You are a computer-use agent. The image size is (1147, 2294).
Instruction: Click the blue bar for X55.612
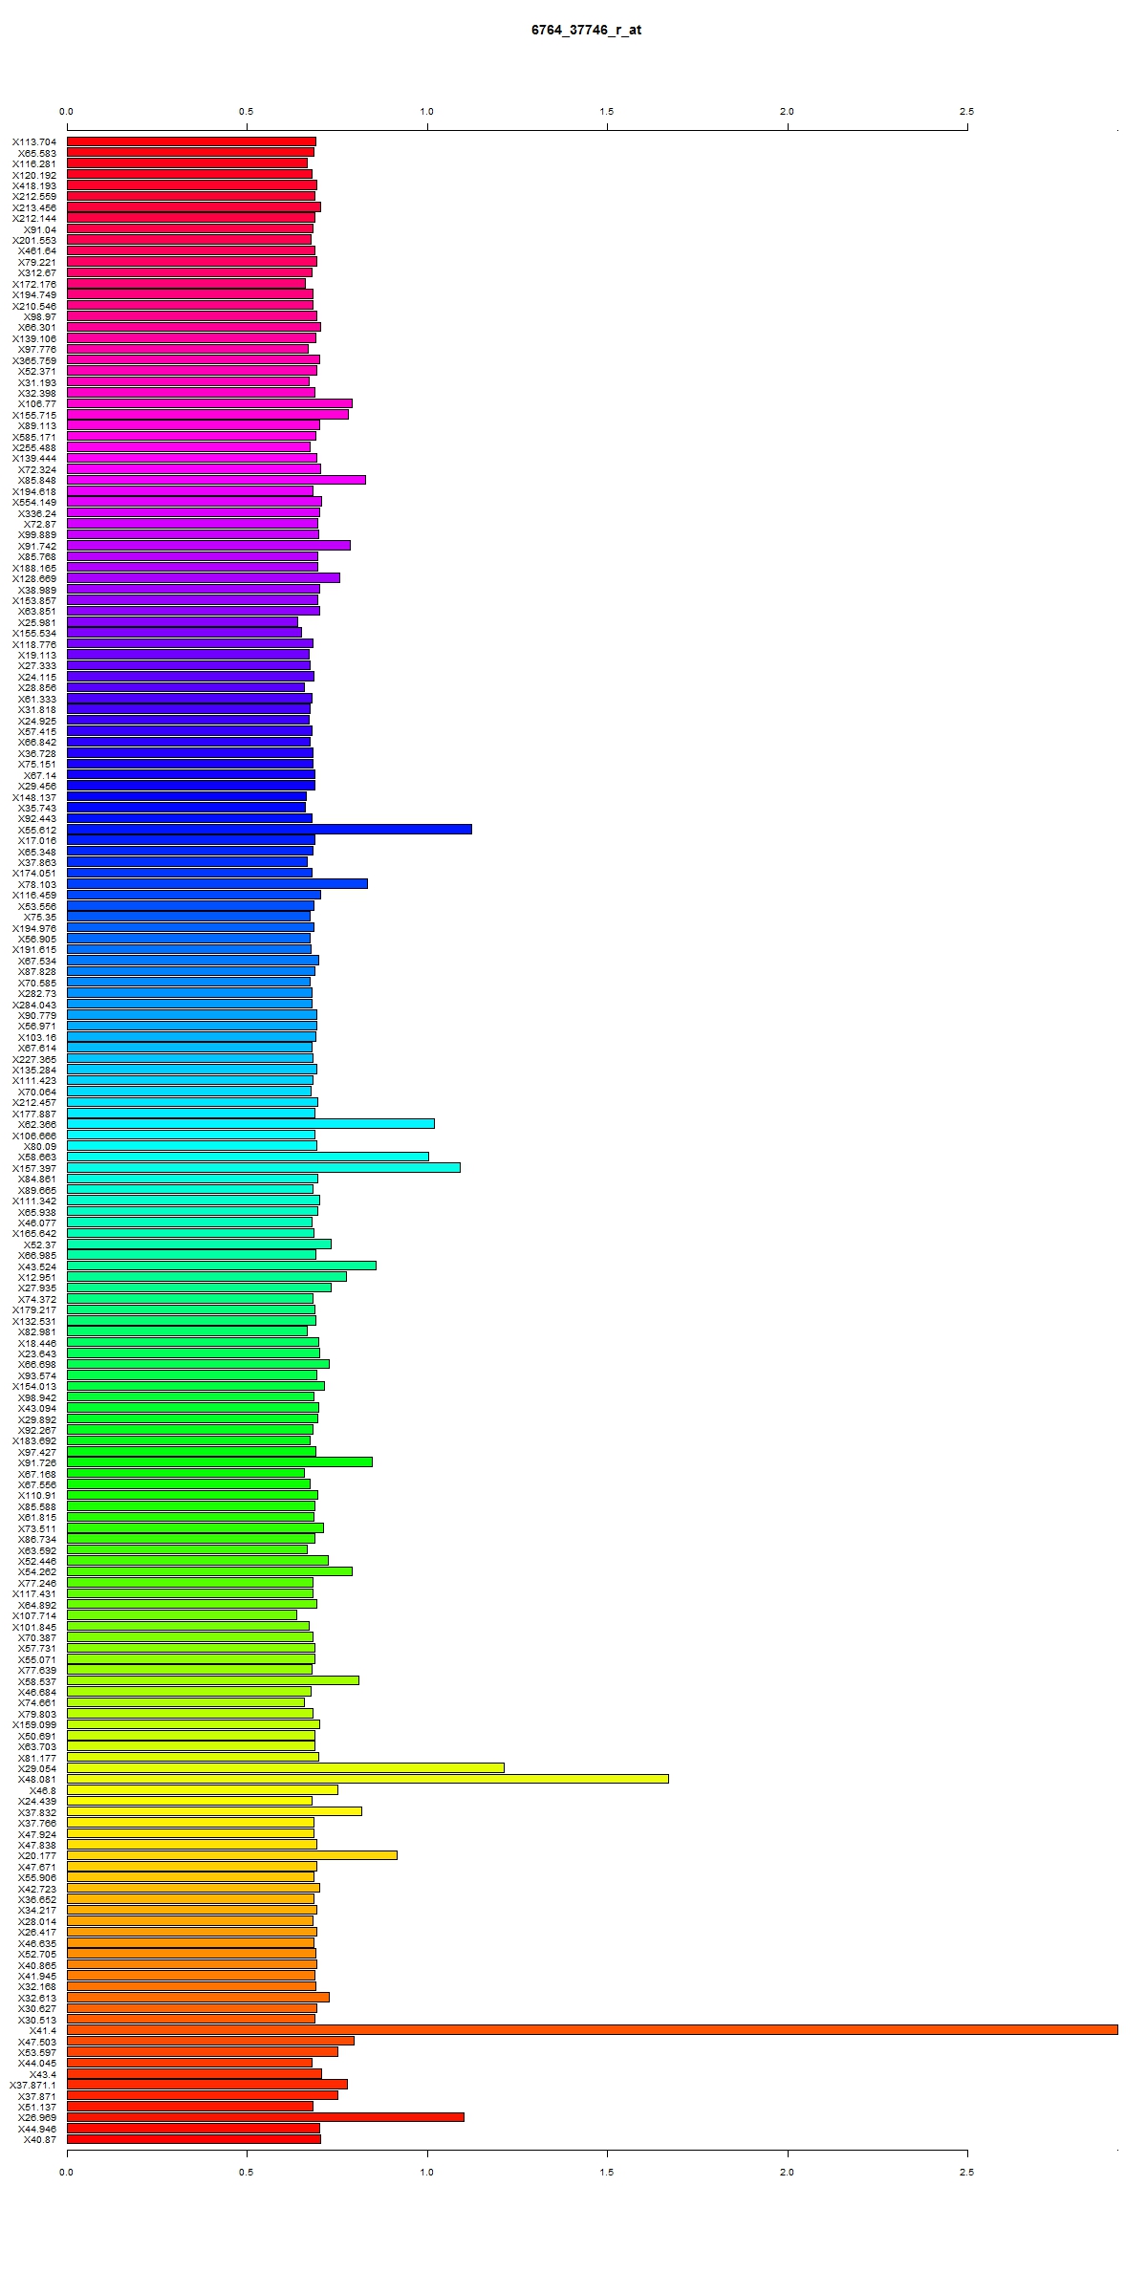click(x=270, y=829)
